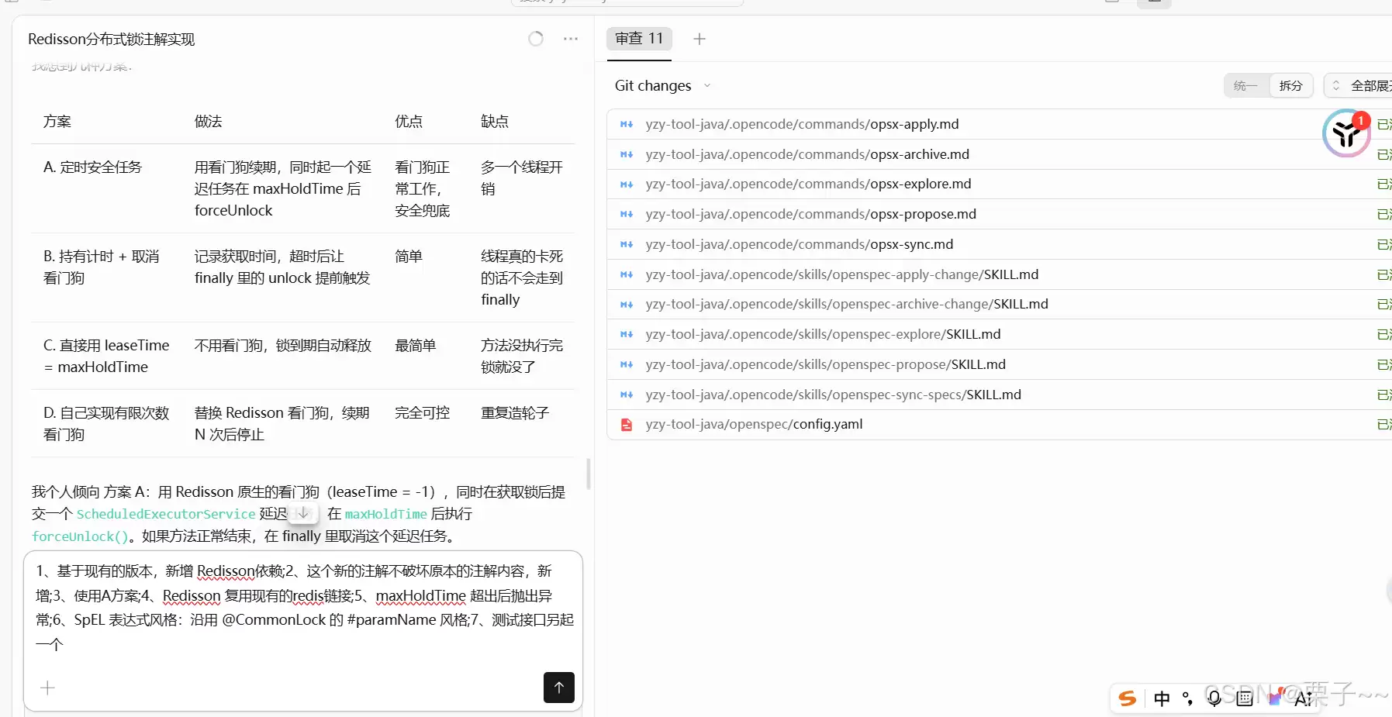Click the Sogou input method S icon
Screen dimensions: 1392x717
coord(1128,698)
